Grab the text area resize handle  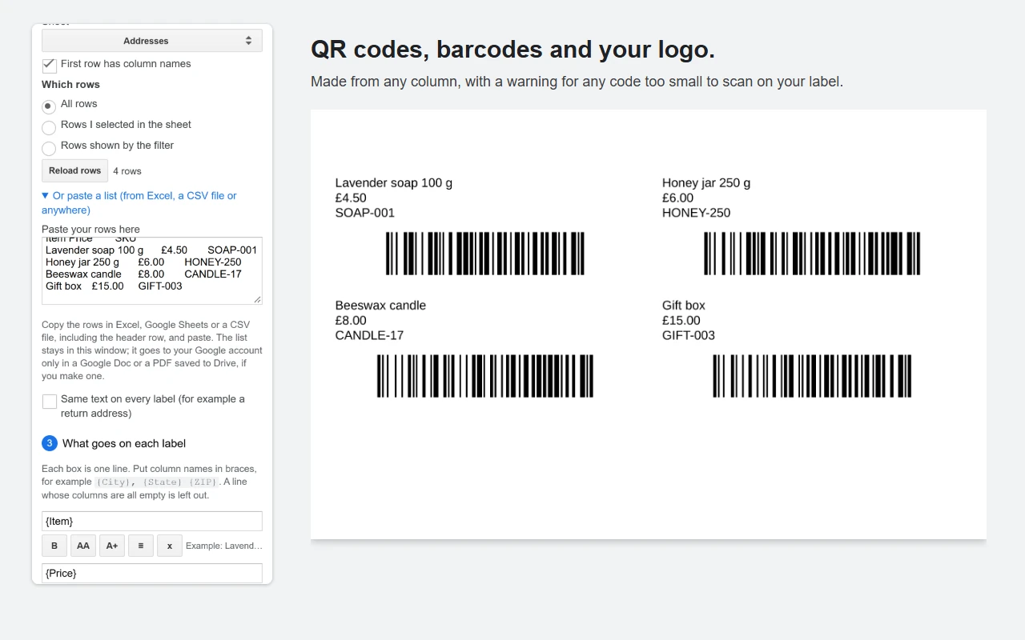(257, 299)
